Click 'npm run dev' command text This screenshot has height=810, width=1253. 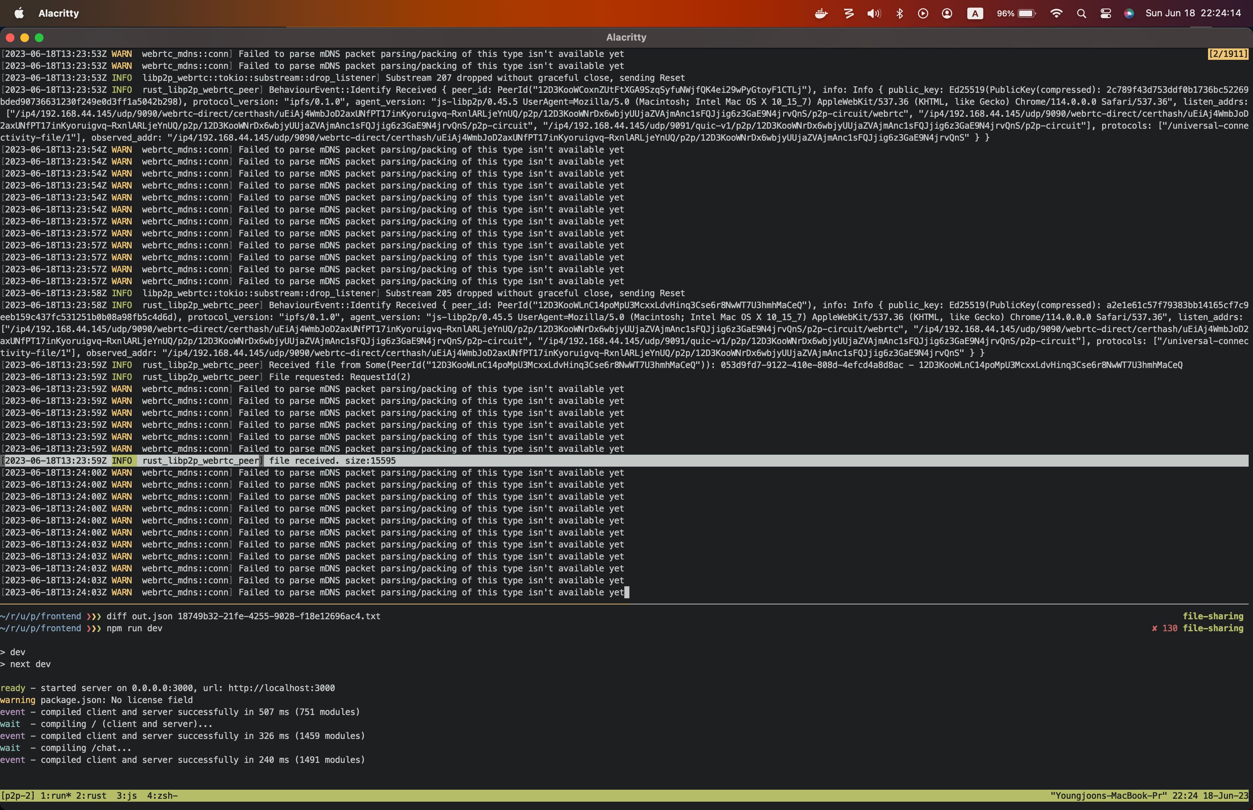[x=134, y=628]
